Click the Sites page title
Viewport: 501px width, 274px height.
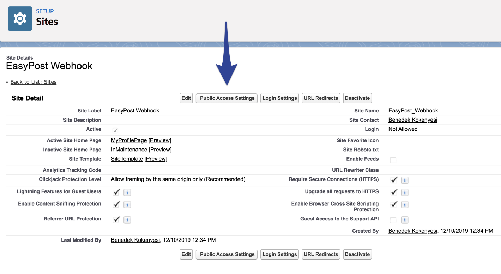tap(47, 22)
